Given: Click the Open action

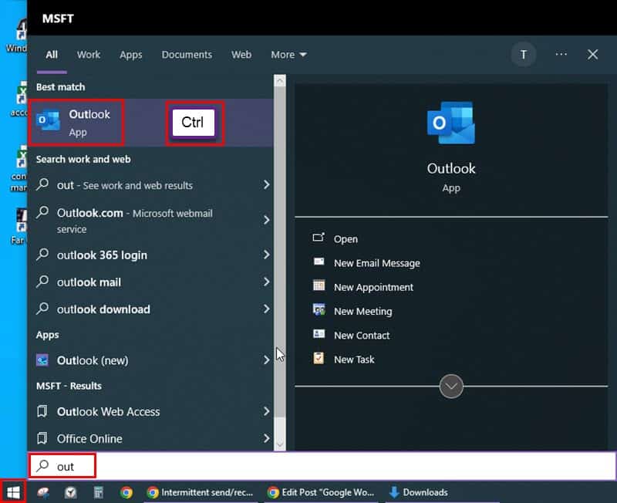Looking at the screenshot, I should (346, 239).
